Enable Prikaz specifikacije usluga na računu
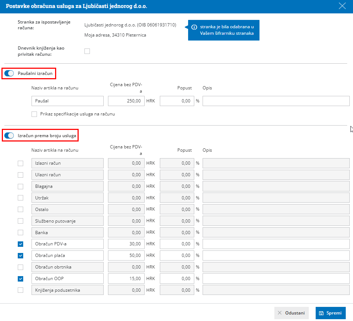Viewport: 353px width, 321px height. click(34, 114)
